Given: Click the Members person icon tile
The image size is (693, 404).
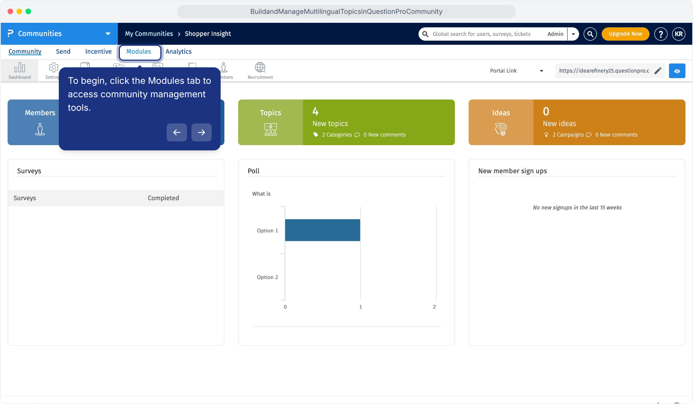Looking at the screenshot, I should [x=40, y=129].
